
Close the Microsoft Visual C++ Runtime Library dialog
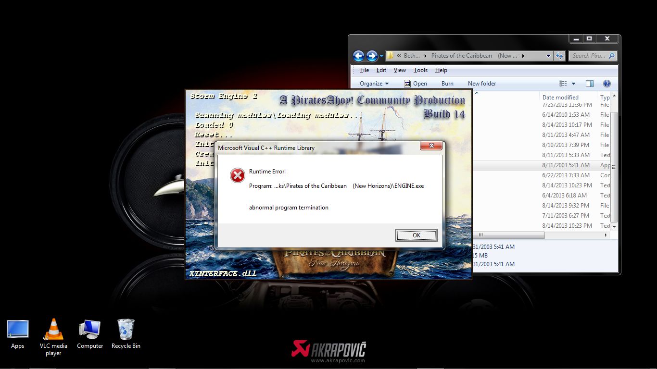431,146
